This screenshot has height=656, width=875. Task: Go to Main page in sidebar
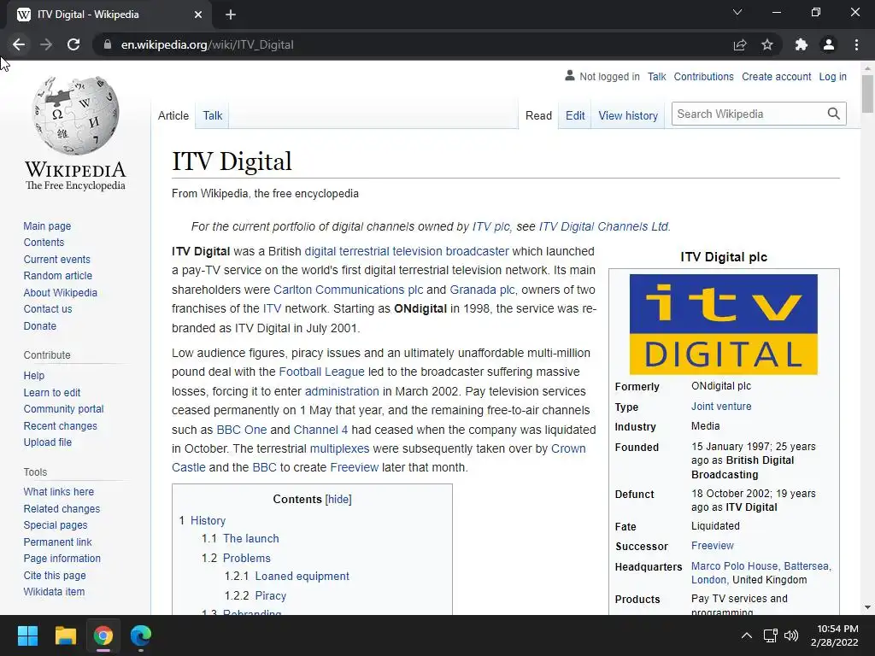point(47,225)
